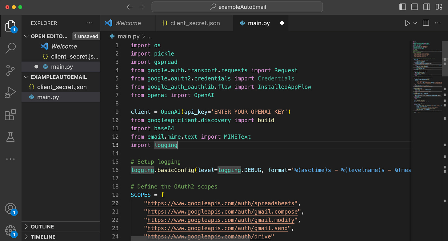Click the macOS green zoom window button

coord(20,7)
